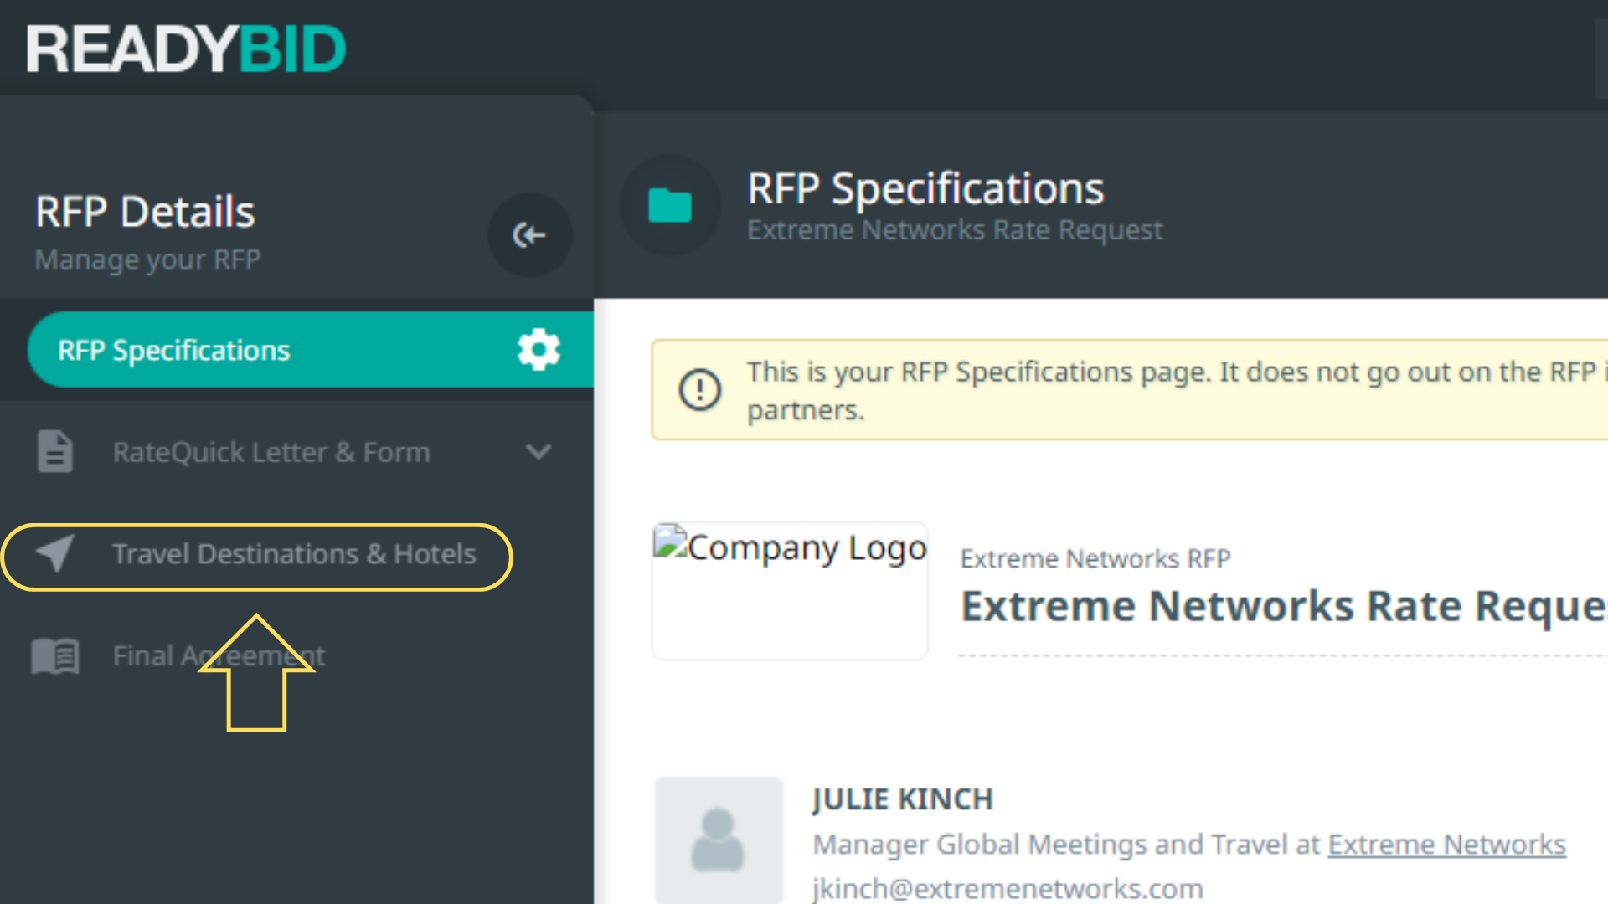Click the jkinch@extremenetworks.com email address

pos(1008,888)
